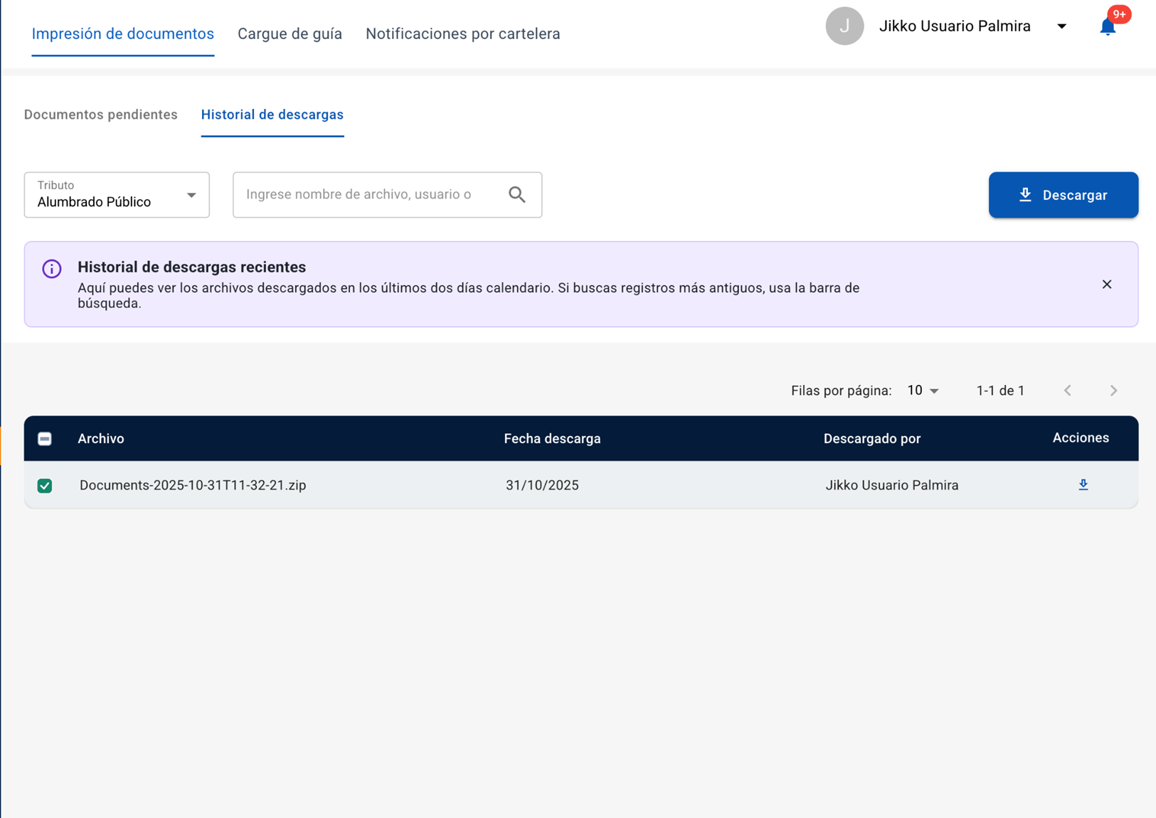Viewport: 1156px width, 818px height.
Task: Select the Impresión de documentos tab
Action: click(123, 34)
